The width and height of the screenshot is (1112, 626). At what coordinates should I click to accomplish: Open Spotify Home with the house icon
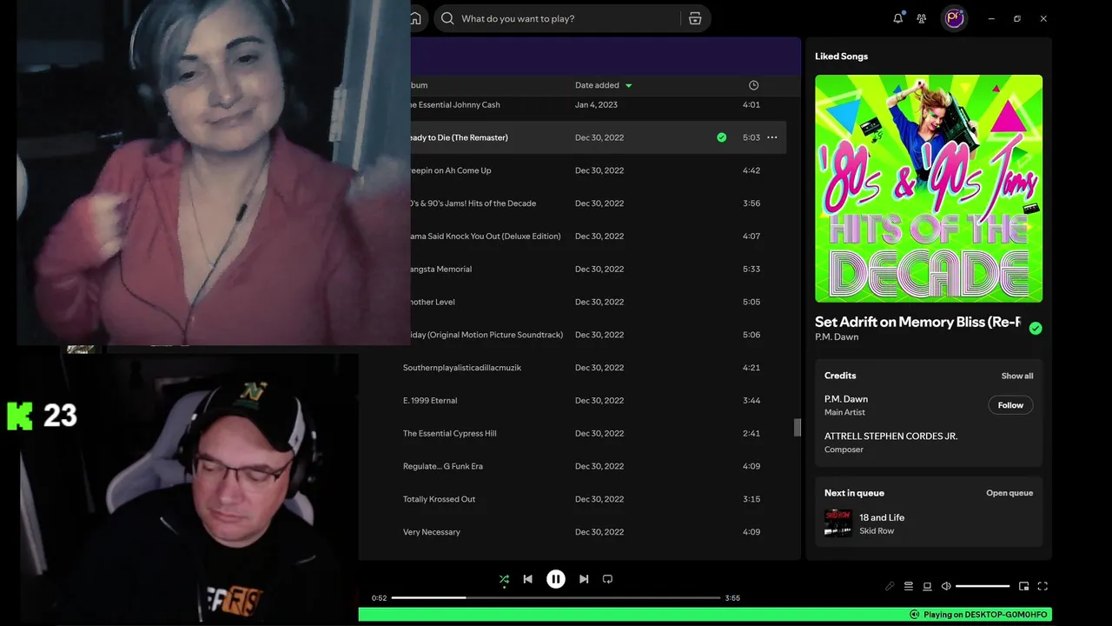click(415, 18)
